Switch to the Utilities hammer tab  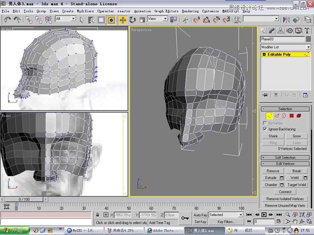307,30
